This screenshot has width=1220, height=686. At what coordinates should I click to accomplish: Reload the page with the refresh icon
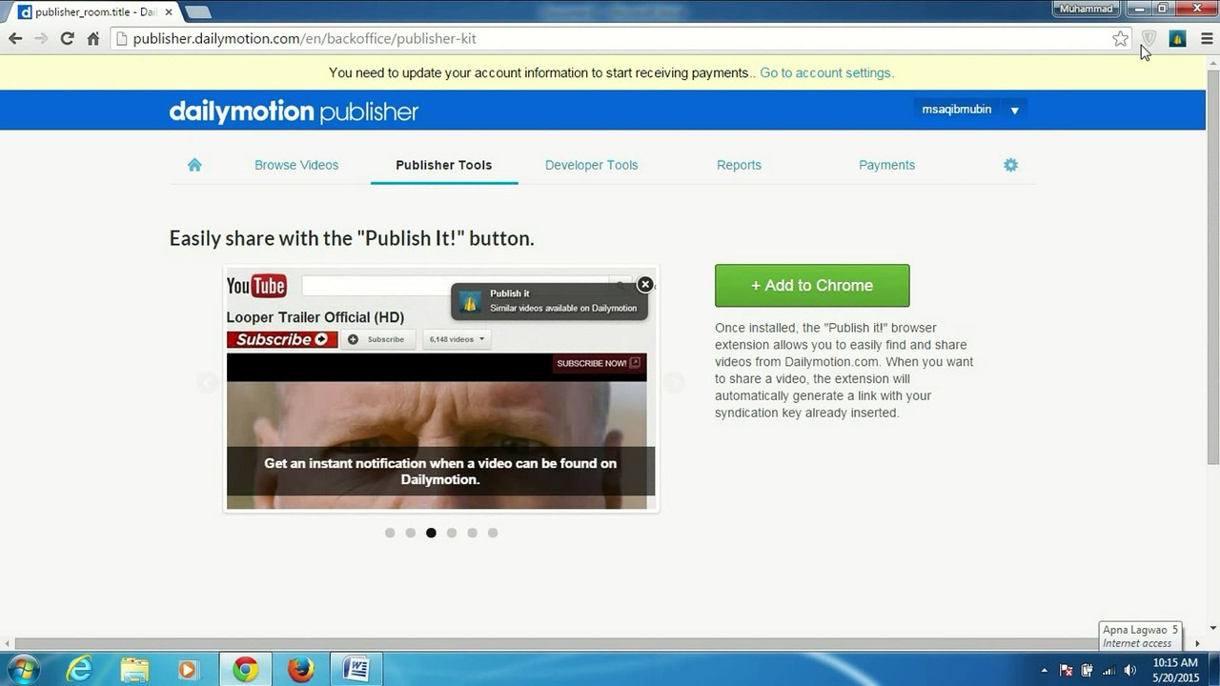coord(67,39)
